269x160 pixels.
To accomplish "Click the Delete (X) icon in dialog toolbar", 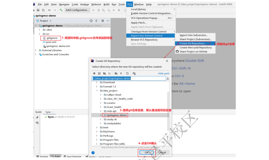I will 121,73.
